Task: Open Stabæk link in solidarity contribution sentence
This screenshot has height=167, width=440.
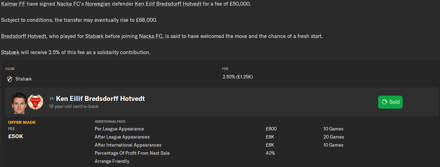Action: 10,52
